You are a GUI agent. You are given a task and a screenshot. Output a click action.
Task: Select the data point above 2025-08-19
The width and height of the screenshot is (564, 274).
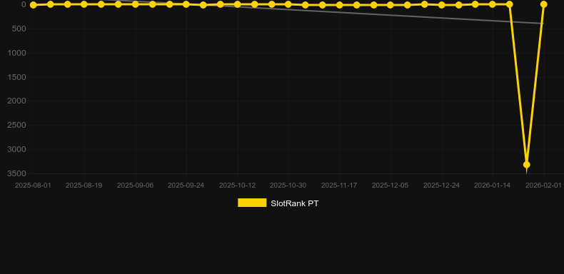click(84, 4)
